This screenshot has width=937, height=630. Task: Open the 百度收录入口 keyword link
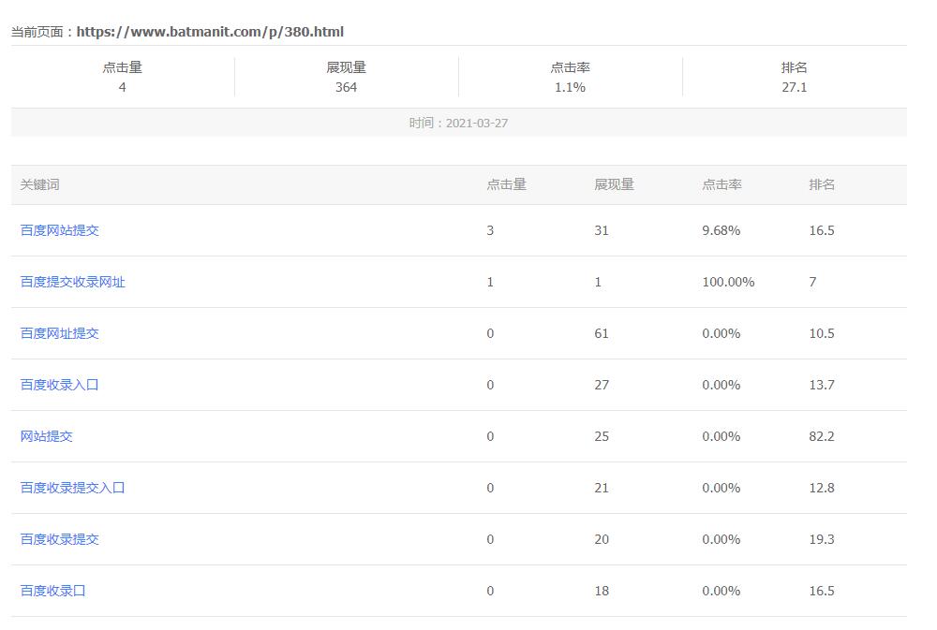pos(60,385)
